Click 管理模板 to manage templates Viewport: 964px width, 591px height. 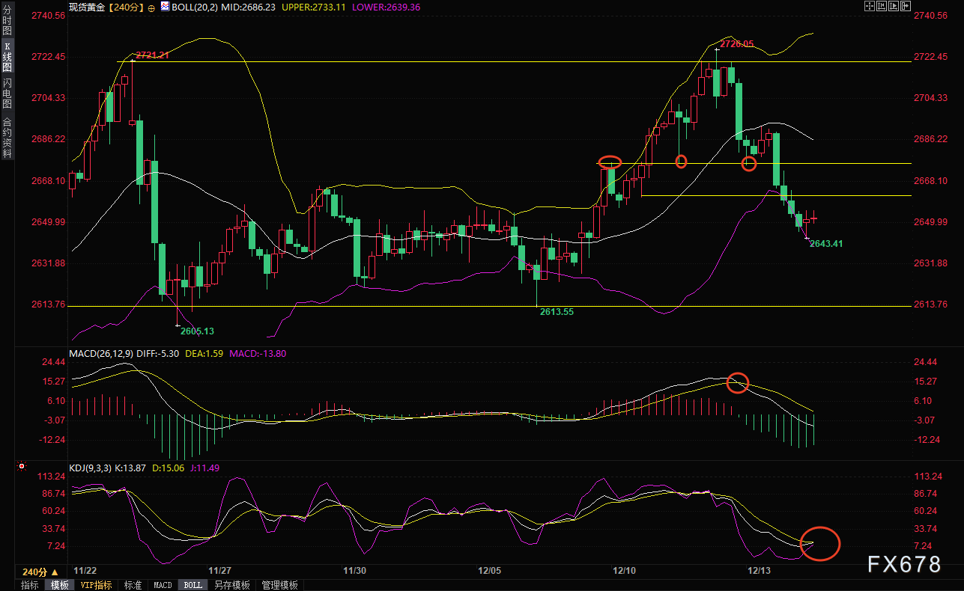[x=279, y=585]
